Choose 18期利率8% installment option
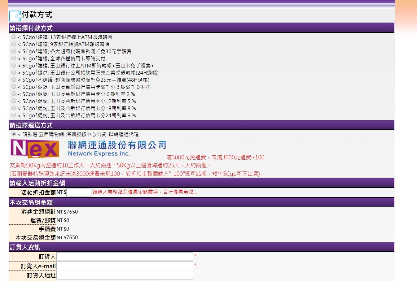This screenshot has width=417, height=281. tap(14, 108)
